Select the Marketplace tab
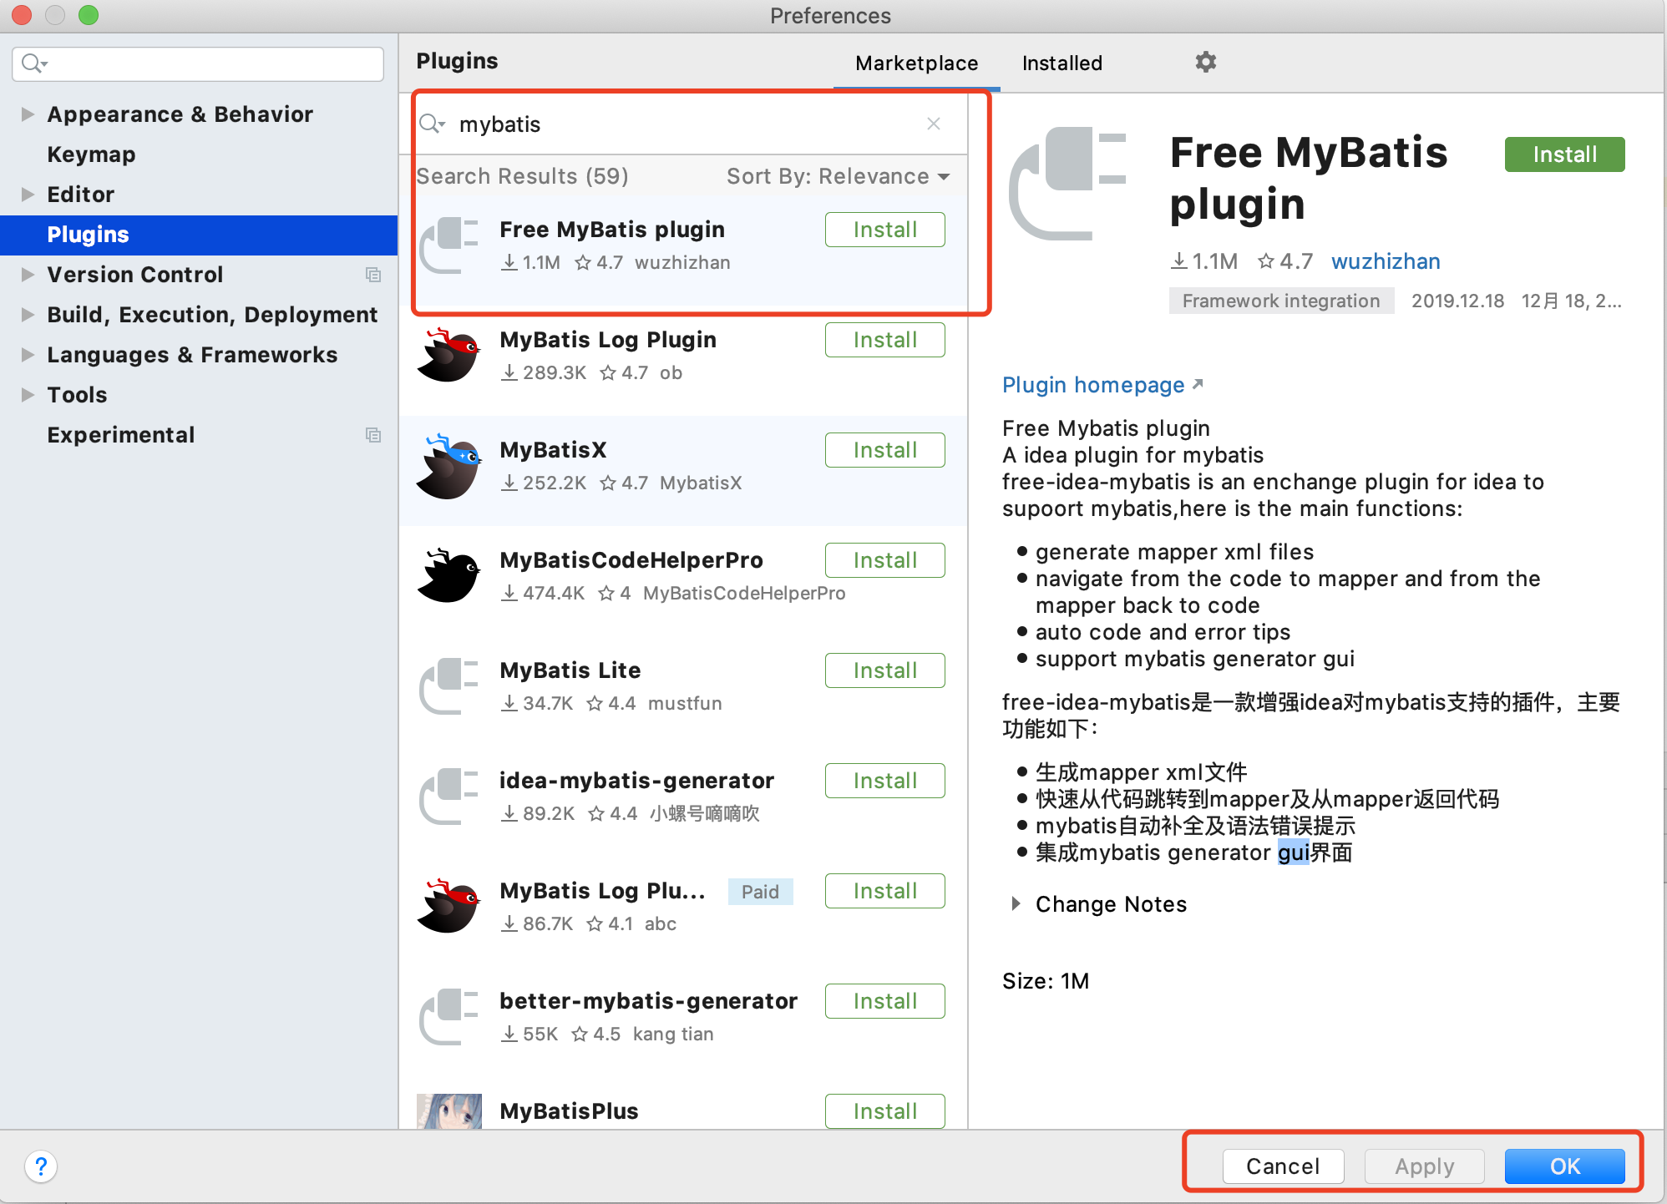The height and width of the screenshot is (1204, 1667). [916, 63]
